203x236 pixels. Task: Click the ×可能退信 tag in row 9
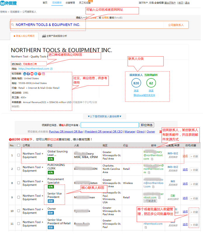click(150, 201)
